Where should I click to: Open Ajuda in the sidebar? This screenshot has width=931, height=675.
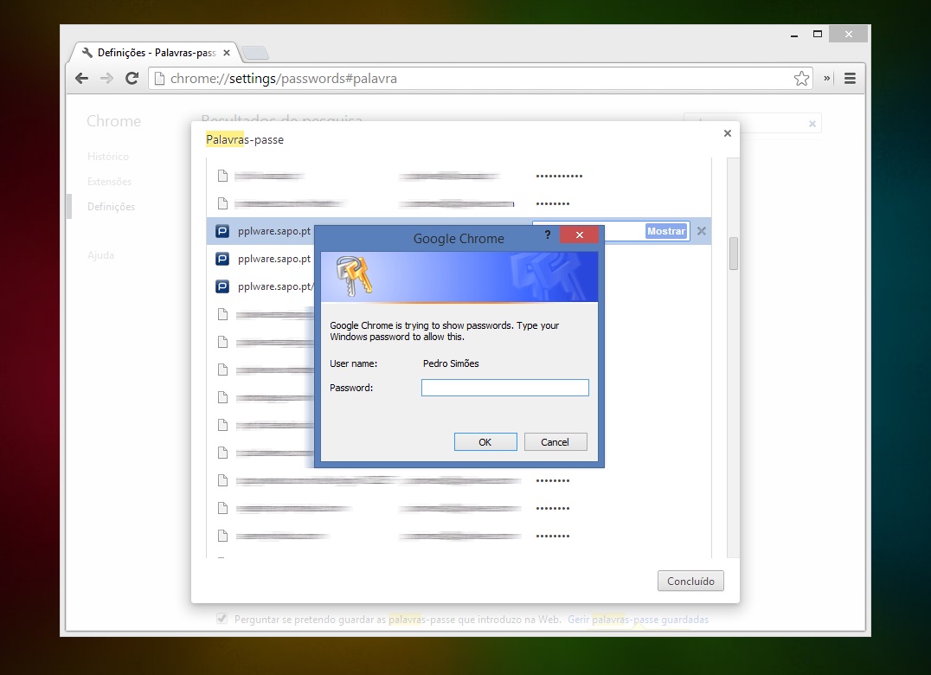point(100,255)
